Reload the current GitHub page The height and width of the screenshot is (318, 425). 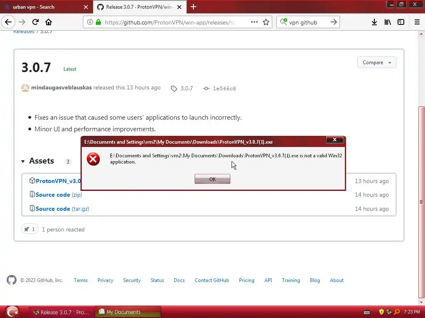pos(35,22)
